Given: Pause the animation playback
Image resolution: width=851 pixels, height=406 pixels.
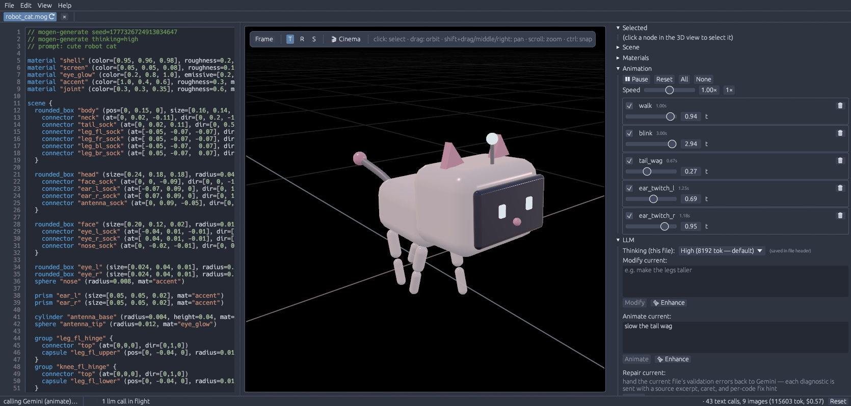Looking at the screenshot, I should [x=636, y=79].
